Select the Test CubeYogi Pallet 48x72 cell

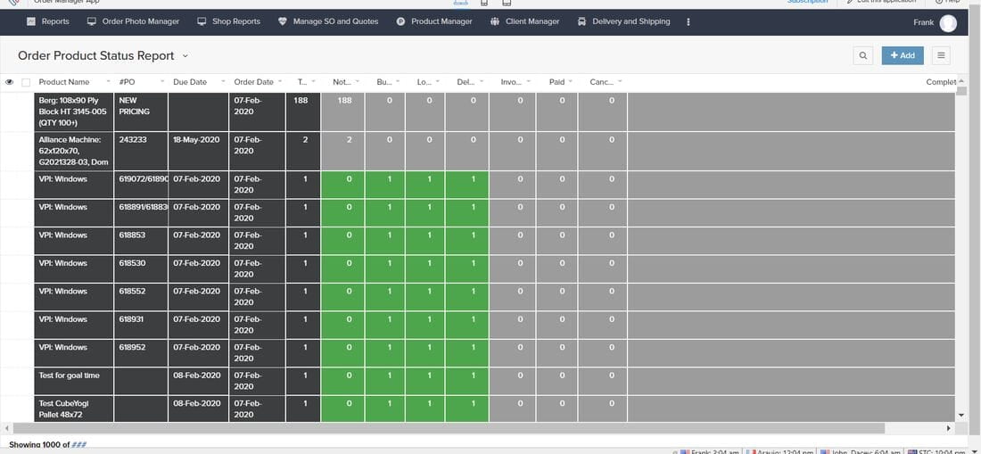[x=74, y=409]
